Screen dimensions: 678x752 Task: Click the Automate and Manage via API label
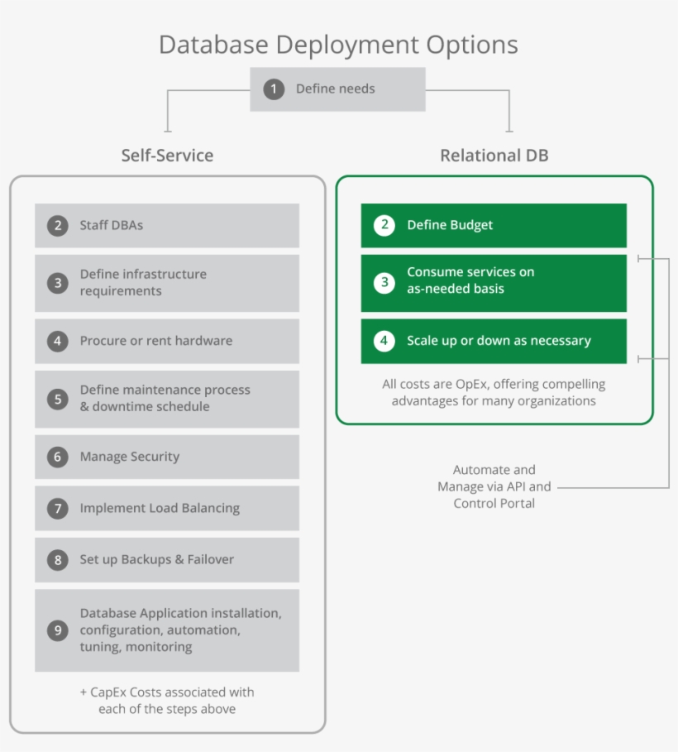coord(494,486)
